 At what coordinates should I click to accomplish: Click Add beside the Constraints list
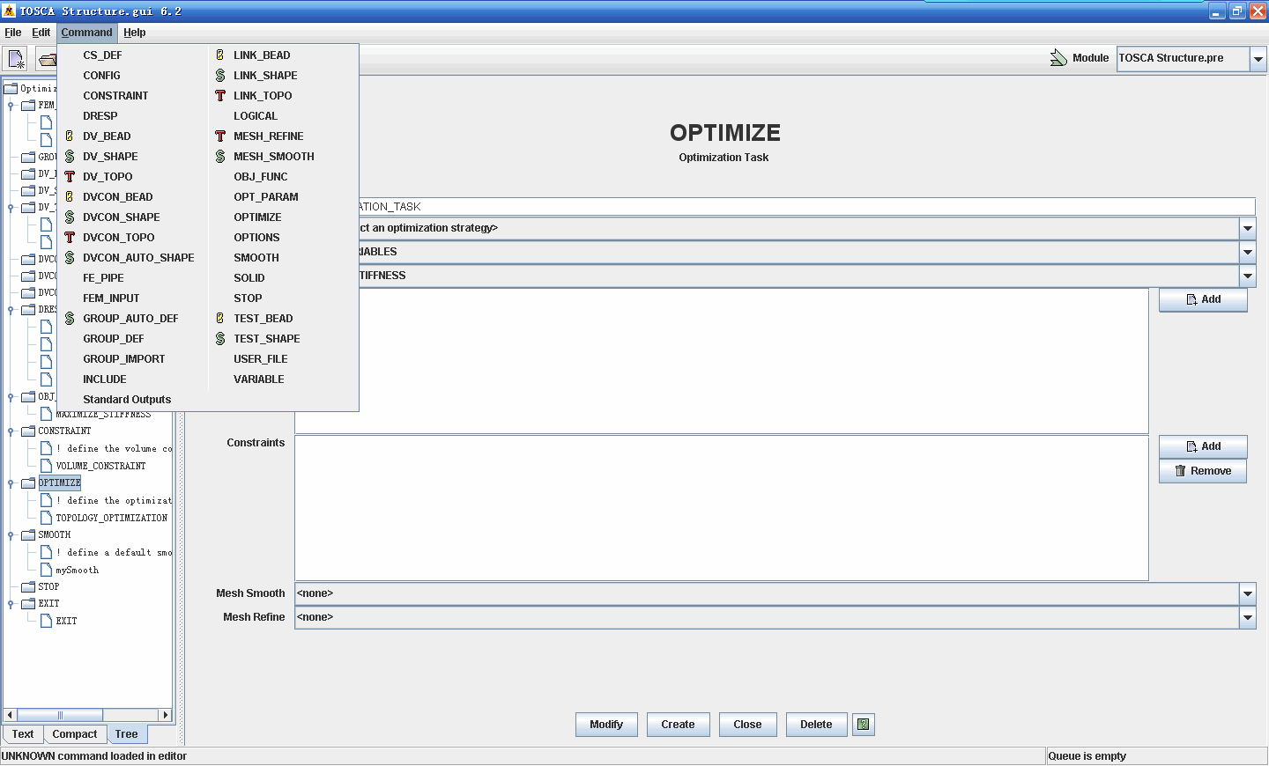1203,446
